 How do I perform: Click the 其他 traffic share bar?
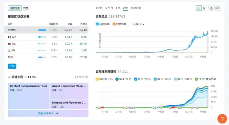pos(42,57)
